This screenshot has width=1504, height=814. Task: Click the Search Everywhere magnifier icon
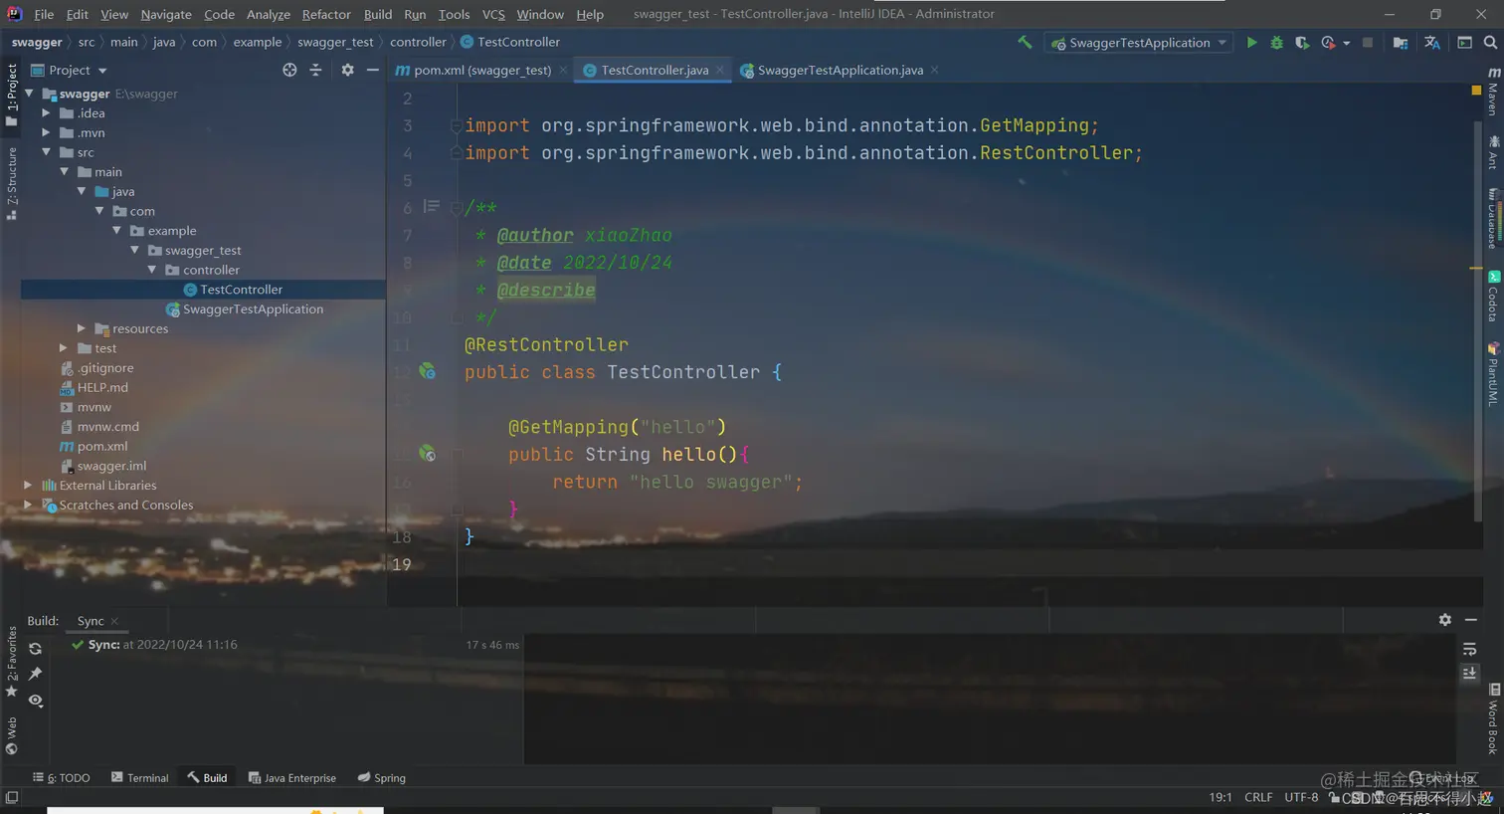[x=1490, y=43]
